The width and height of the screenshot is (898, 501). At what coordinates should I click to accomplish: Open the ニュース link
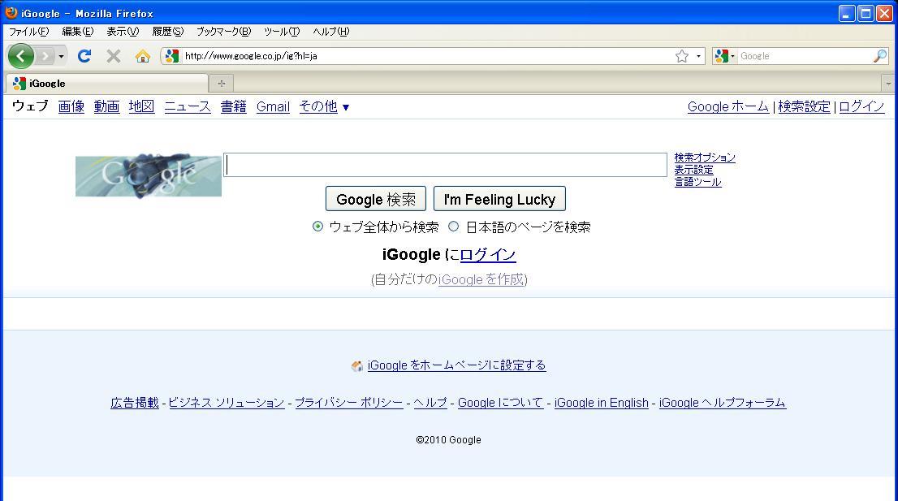tap(188, 106)
